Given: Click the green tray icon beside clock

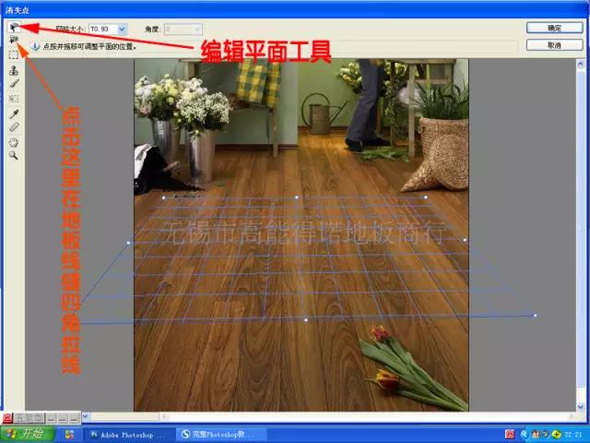Looking at the screenshot, I should (x=557, y=435).
